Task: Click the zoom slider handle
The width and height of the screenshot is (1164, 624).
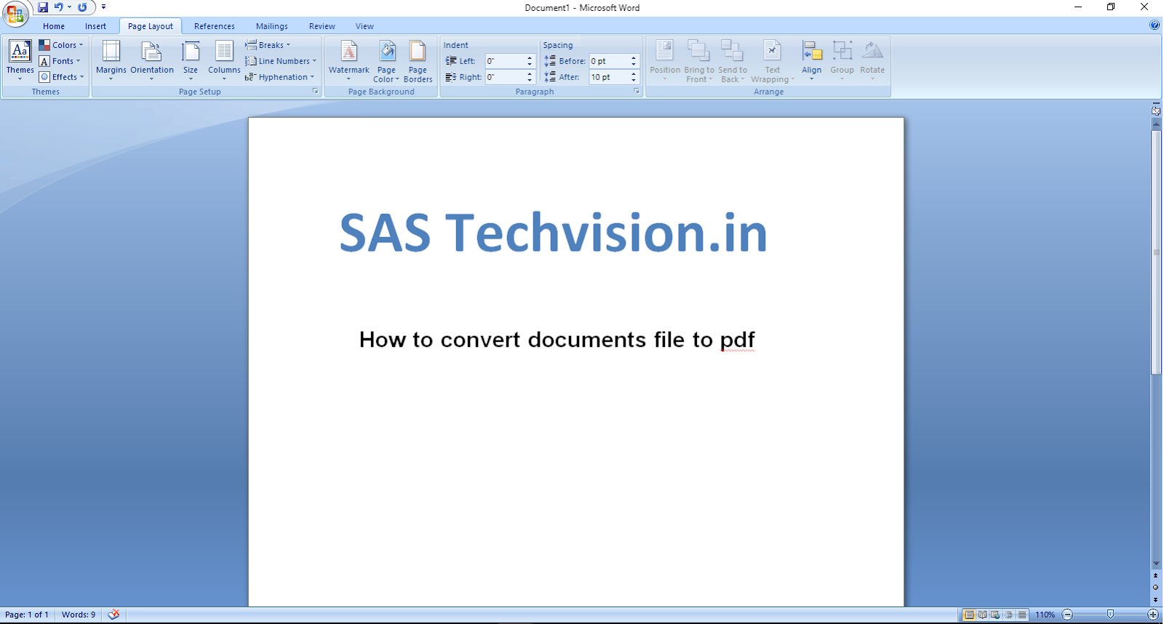Action: 1110,615
